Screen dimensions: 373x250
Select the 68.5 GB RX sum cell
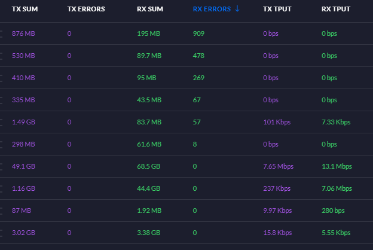point(149,166)
